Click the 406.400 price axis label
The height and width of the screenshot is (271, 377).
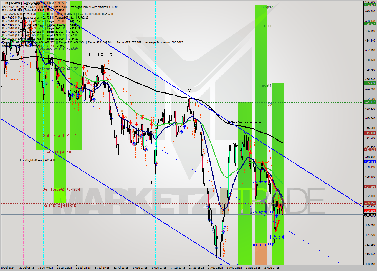pyautogui.click(x=370, y=176)
